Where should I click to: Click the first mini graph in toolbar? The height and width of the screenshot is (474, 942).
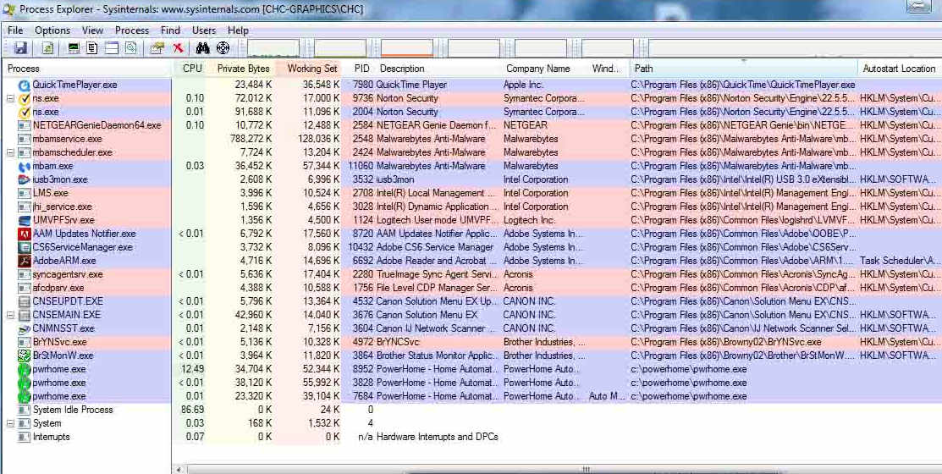click(x=273, y=48)
